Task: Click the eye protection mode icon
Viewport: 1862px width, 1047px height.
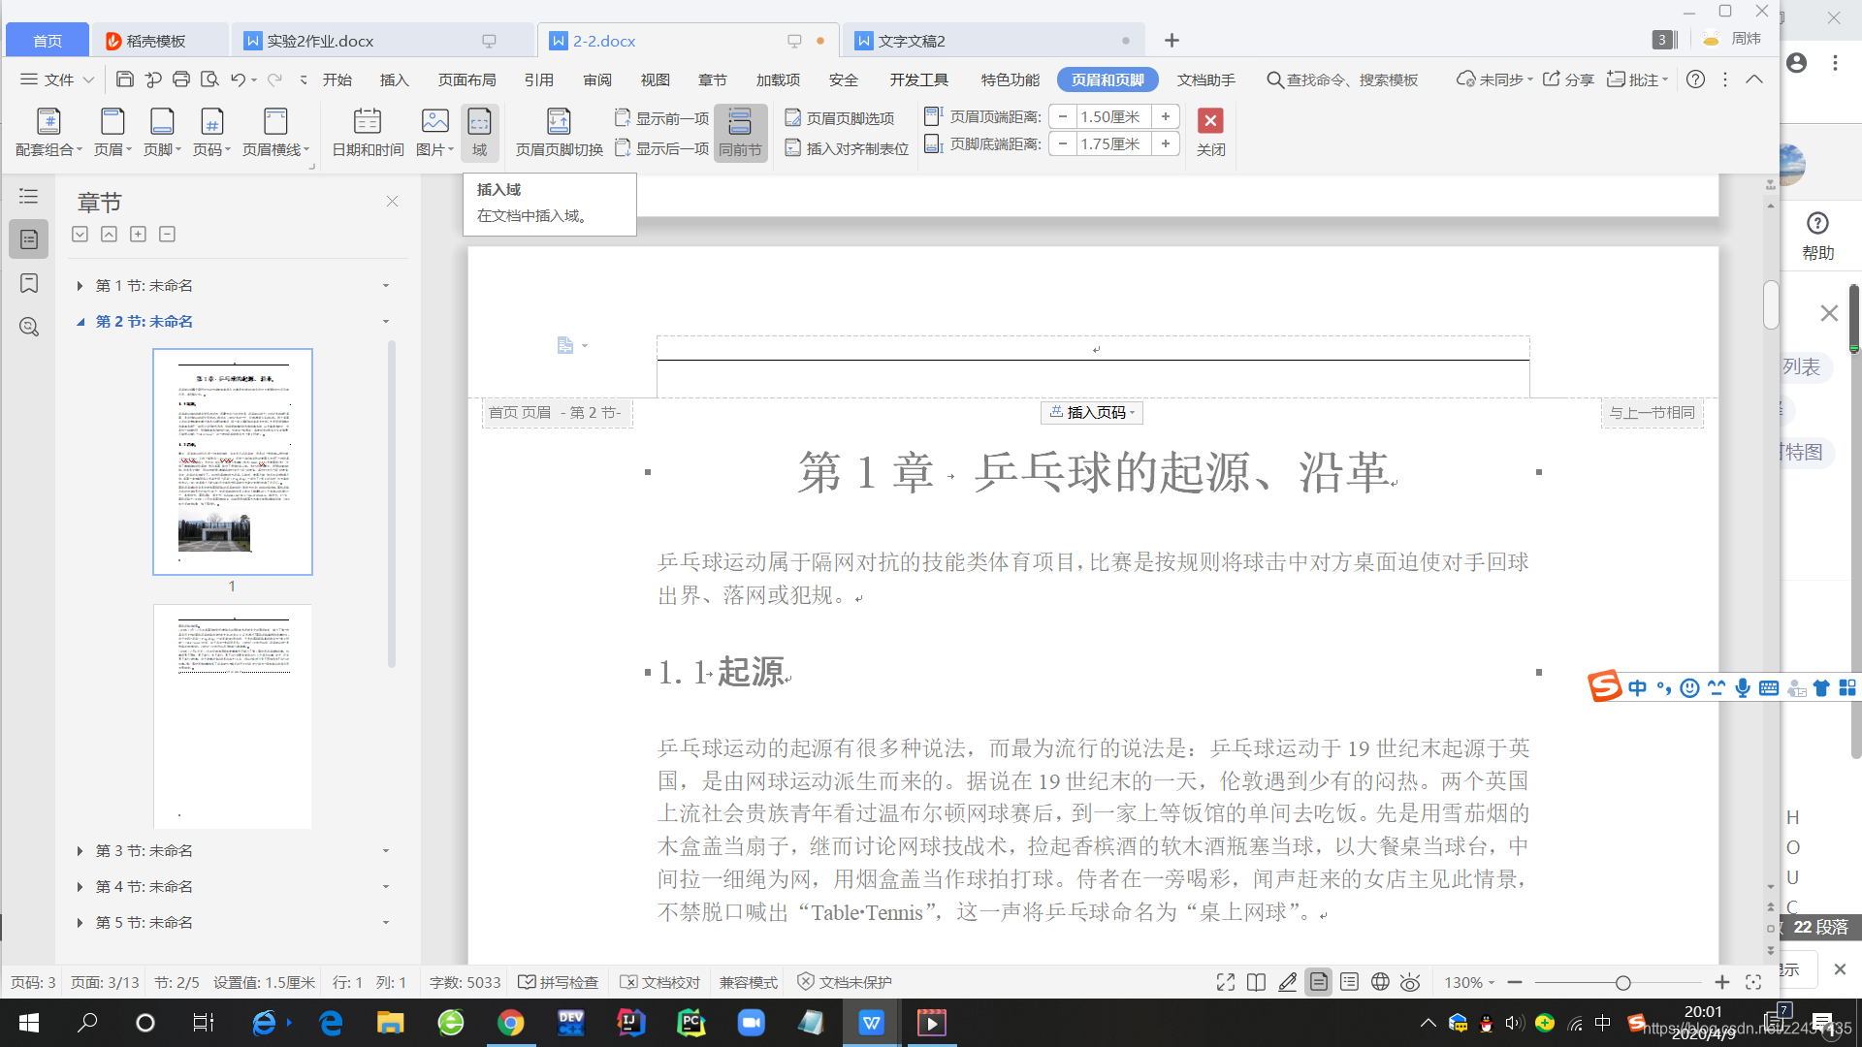Action: (x=1410, y=982)
